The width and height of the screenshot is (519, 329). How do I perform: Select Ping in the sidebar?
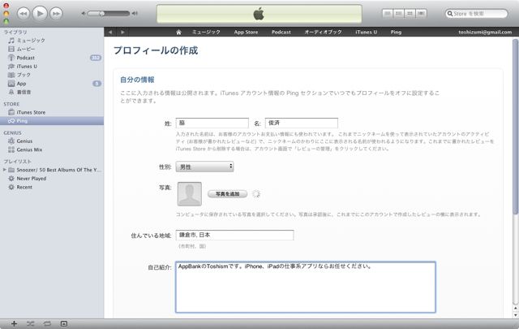(x=52, y=121)
